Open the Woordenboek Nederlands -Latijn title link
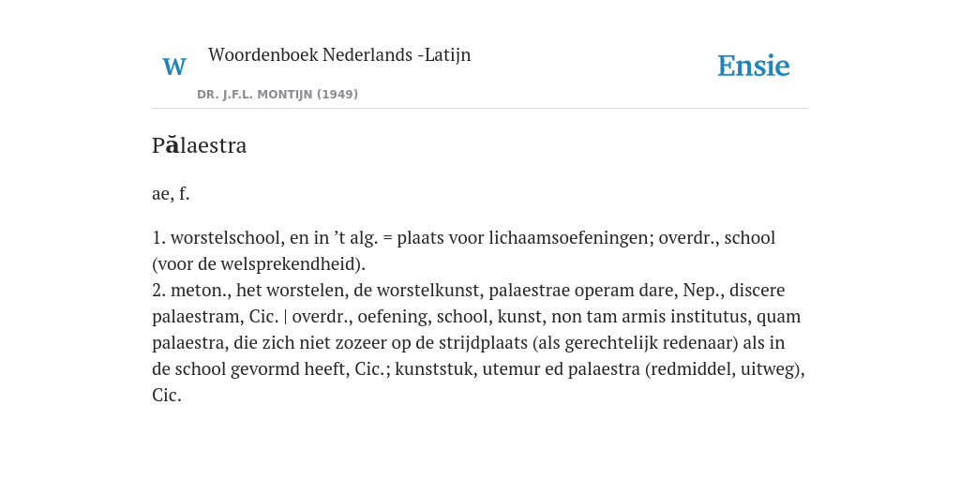The image size is (960, 480). pos(339,54)
